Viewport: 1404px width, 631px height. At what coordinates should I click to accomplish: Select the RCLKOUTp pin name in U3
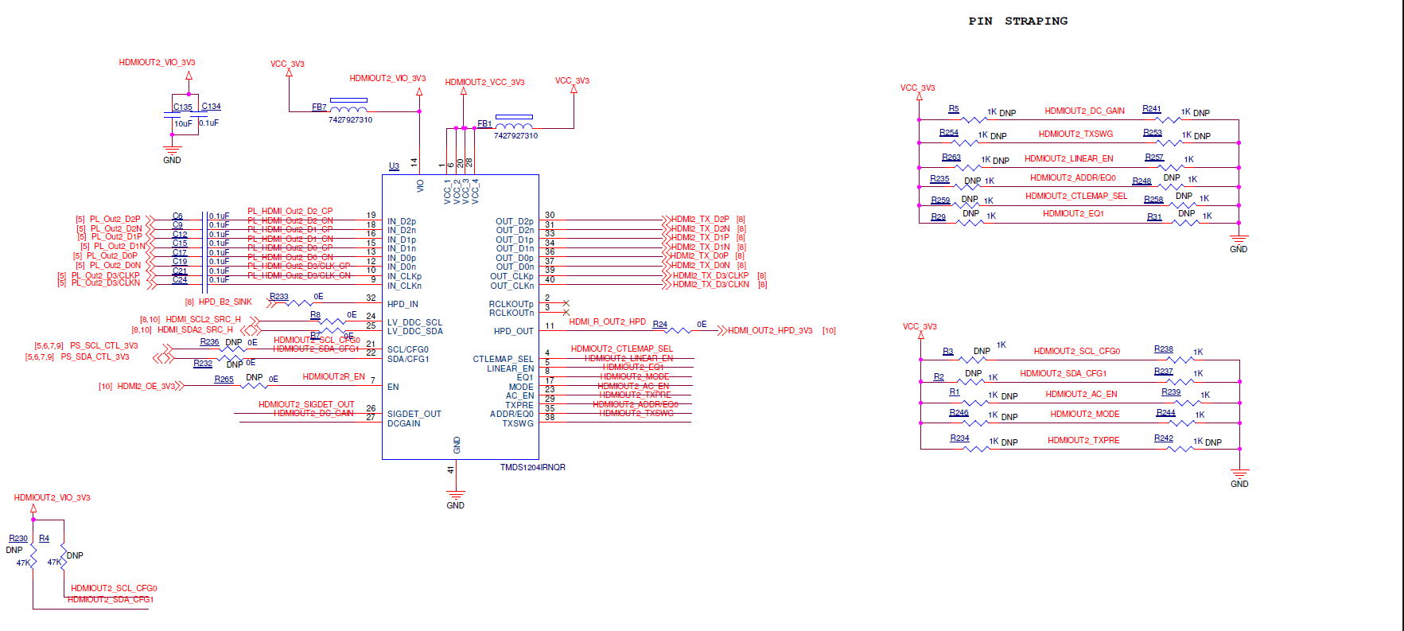point(511,304)
